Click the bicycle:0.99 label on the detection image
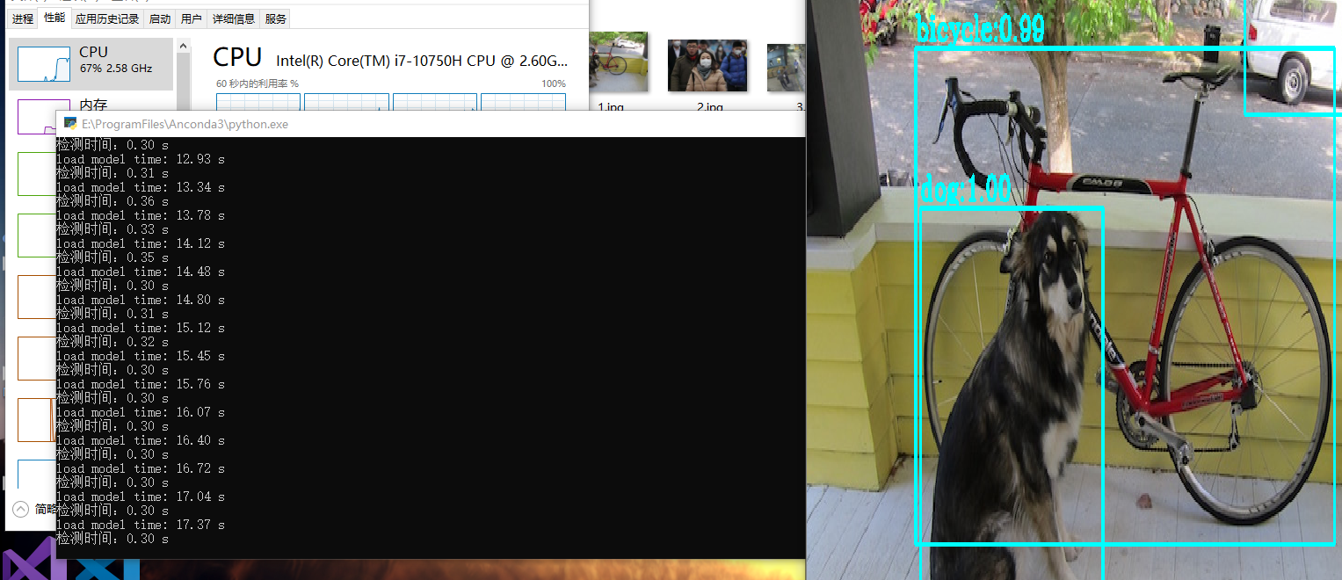The image size is (1342, 580). [x=978, y=29]
